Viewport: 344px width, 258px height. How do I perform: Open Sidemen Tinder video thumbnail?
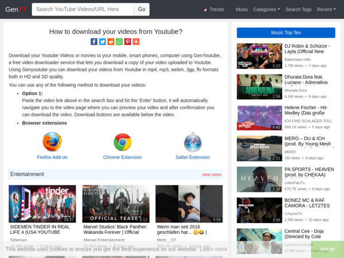pyautogui.click(x=42, y=204)
